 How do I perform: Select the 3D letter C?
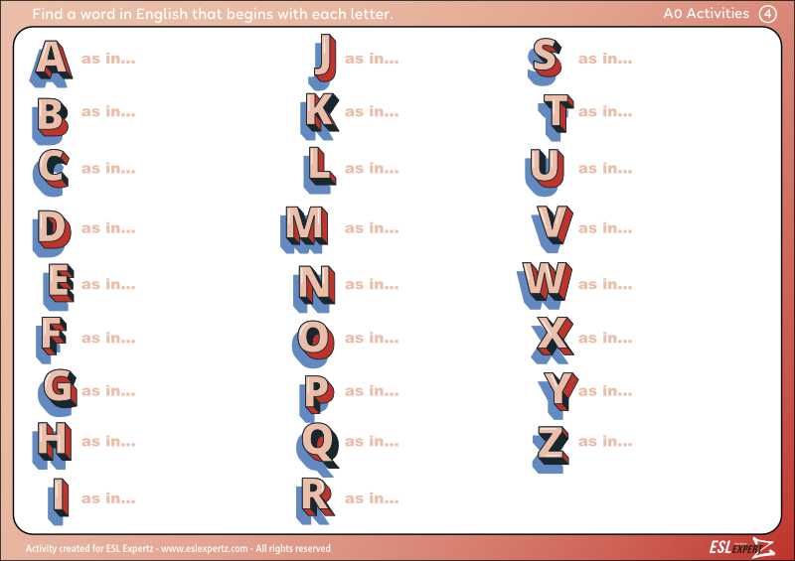click(x=53, y=173)
